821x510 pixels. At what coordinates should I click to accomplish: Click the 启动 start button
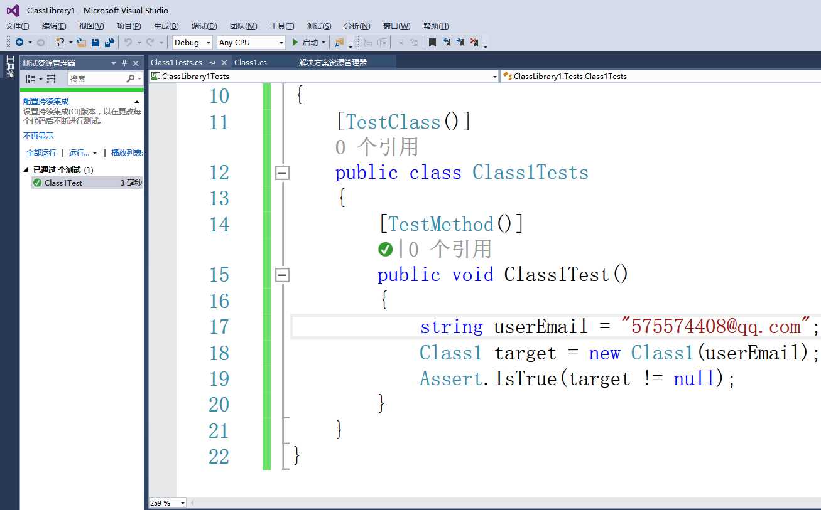point(305,42)
